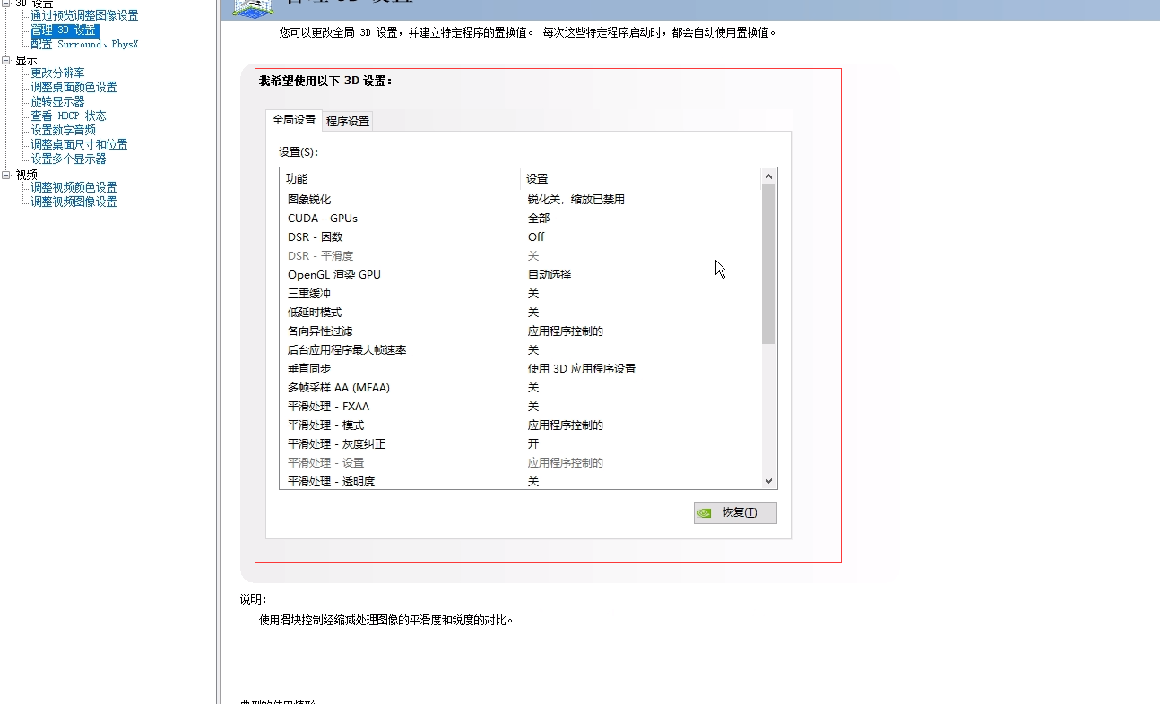Screen dimensions: 1160x704
Task: Click the 恢复 button
Action: coord(735,513)
